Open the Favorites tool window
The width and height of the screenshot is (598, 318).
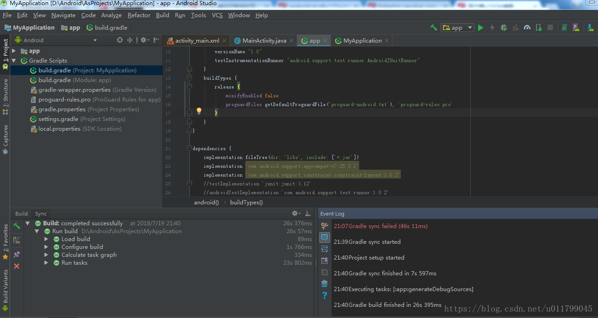point(5,241)
